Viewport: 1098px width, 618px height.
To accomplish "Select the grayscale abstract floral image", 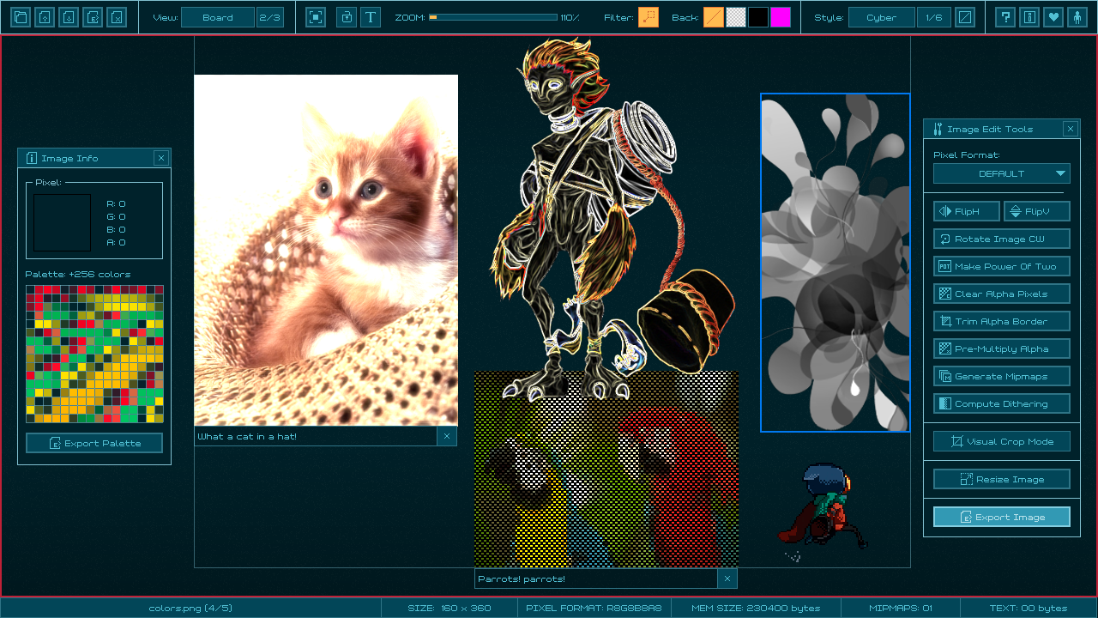I will (835, 262).
